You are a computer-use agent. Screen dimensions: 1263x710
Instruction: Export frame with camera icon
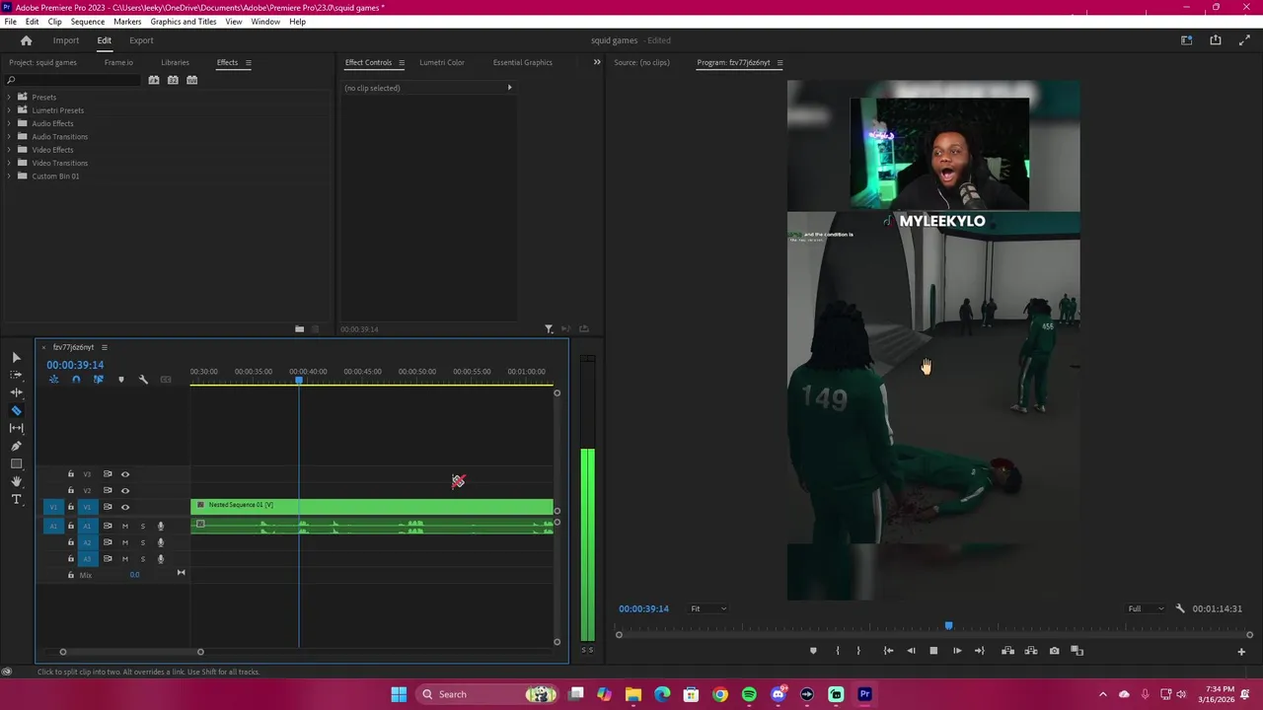(1054, 651)
